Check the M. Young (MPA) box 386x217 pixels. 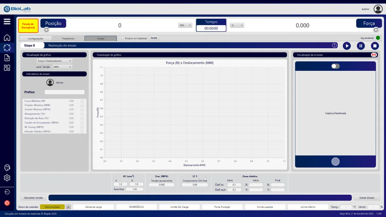pyautogui.click(x=82, y=127)
